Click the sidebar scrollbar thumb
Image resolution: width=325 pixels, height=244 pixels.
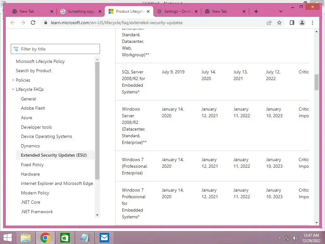click(x=97, y=120)
